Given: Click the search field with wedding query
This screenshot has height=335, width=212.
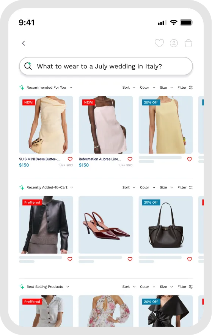Looking at the screenshot, I should 106,66.
